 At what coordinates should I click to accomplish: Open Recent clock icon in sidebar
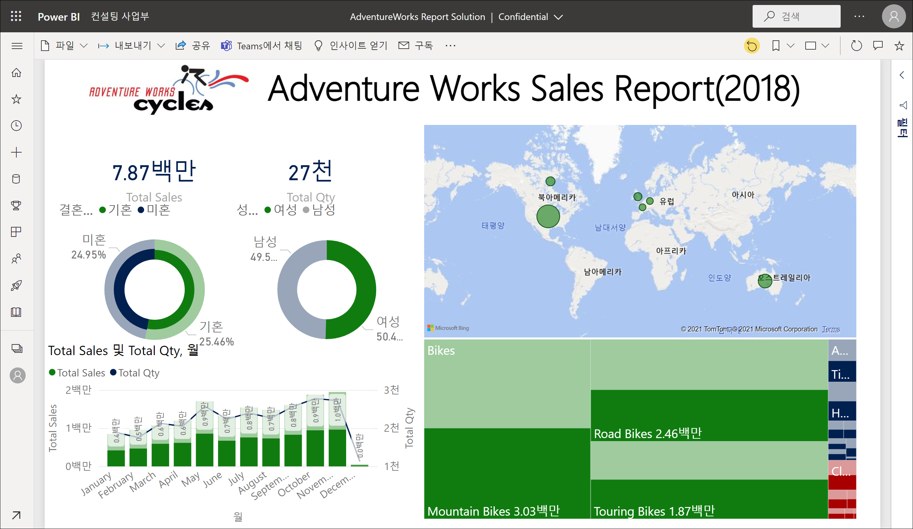(x=16, y=126)
